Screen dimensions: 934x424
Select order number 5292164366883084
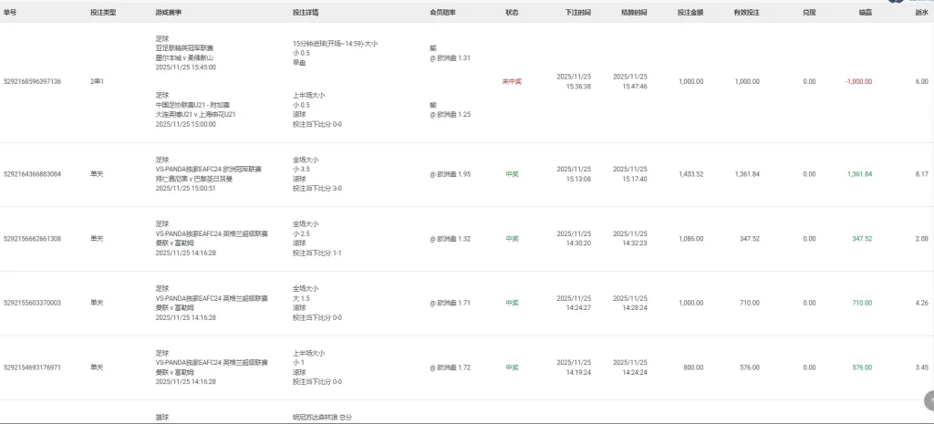click(x=33, y=174)
